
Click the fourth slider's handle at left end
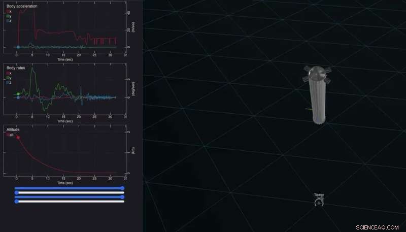[17, 202]
